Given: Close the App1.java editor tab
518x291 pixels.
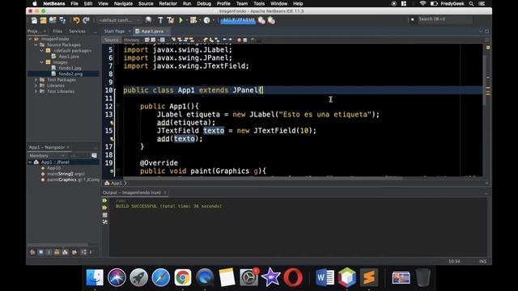Looking at the screenshot, I should (168, 31).
